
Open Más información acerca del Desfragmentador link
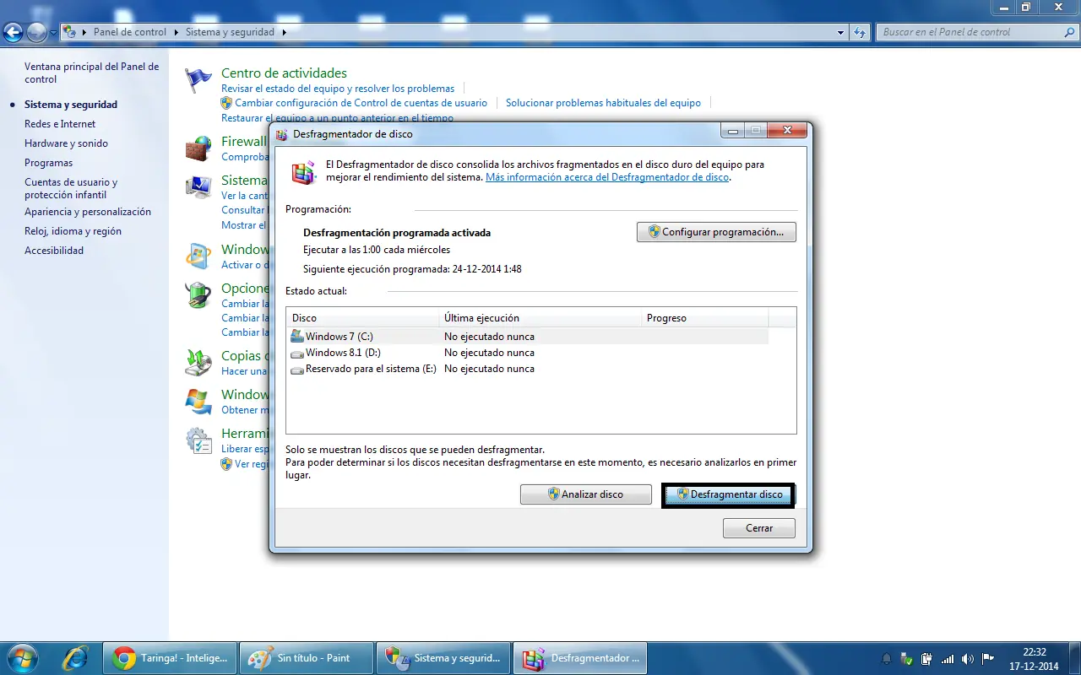[607, 178]
